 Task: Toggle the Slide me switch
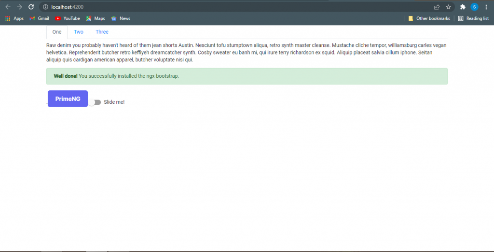coord(95,102)
